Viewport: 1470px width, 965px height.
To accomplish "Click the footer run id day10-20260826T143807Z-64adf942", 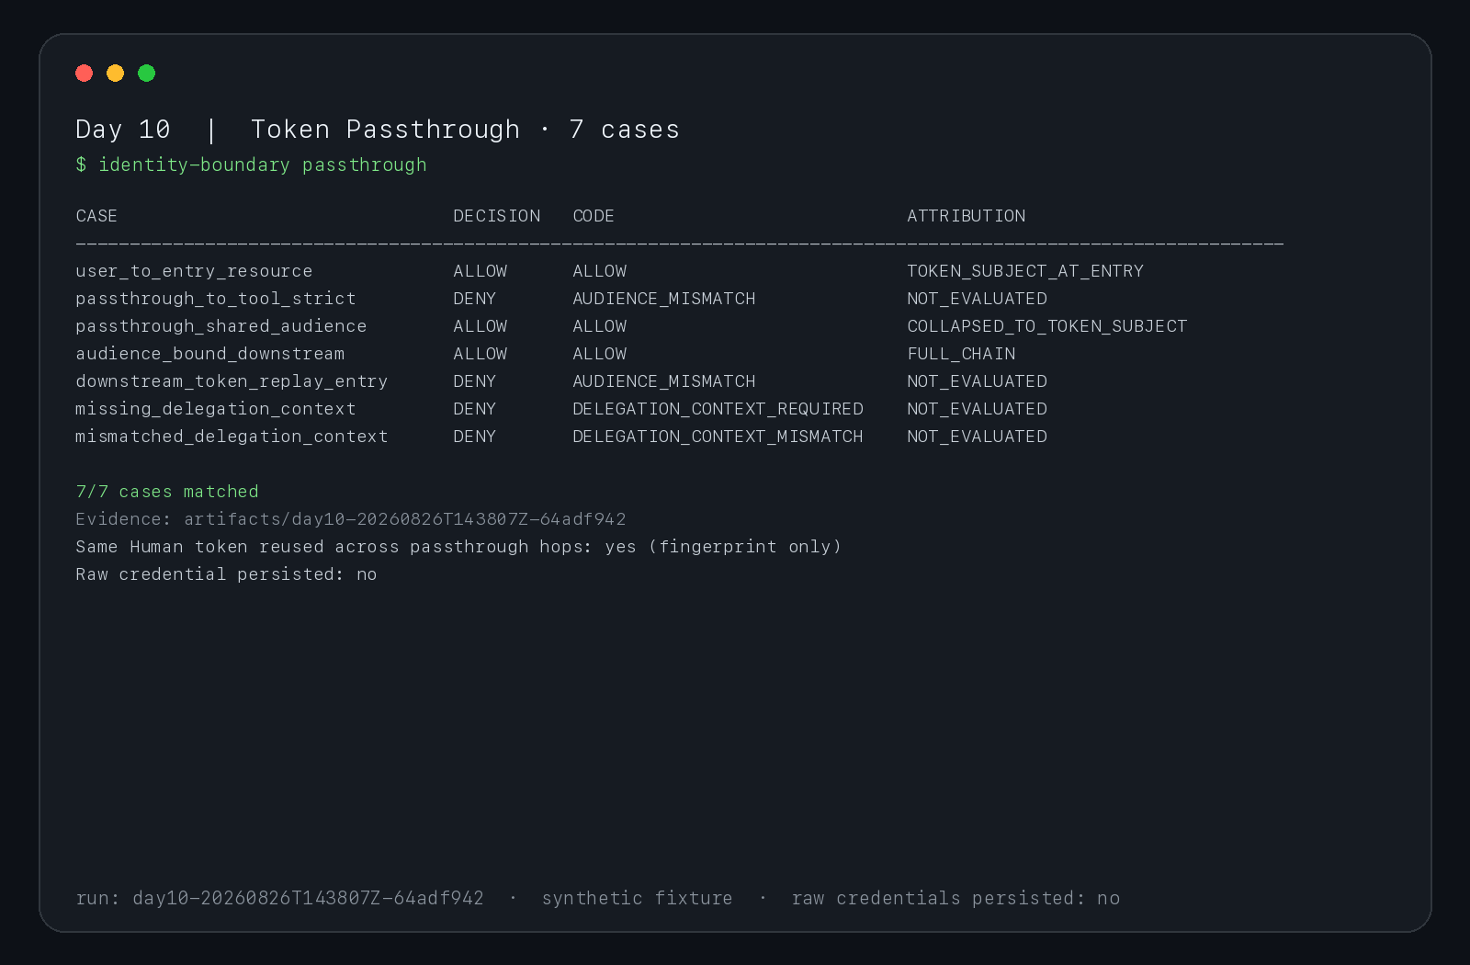I will [x=308, y=898].
